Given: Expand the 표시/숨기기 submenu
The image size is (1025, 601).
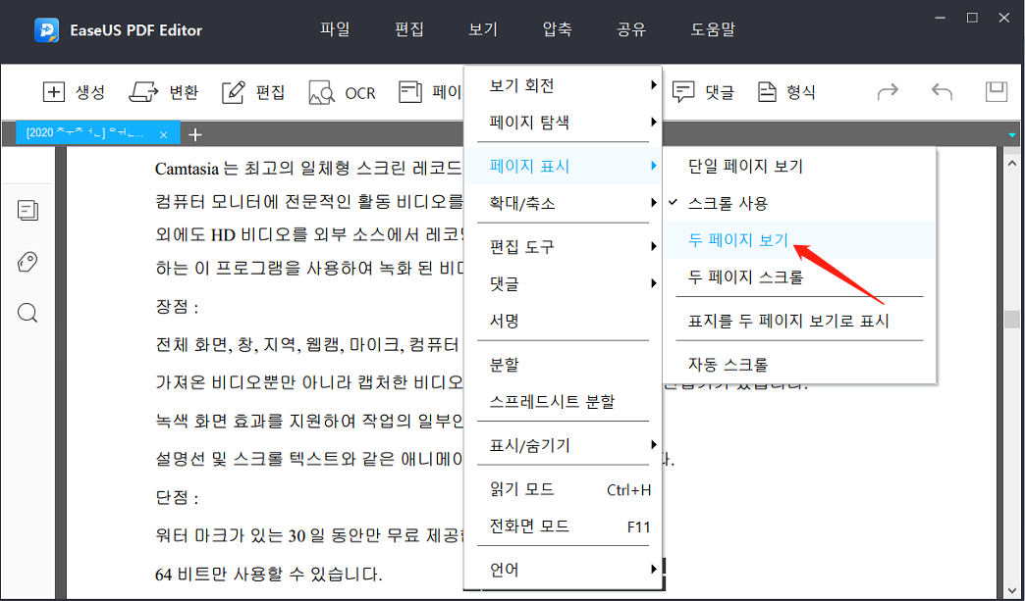Looking at the screenshot, I should 563,446.
